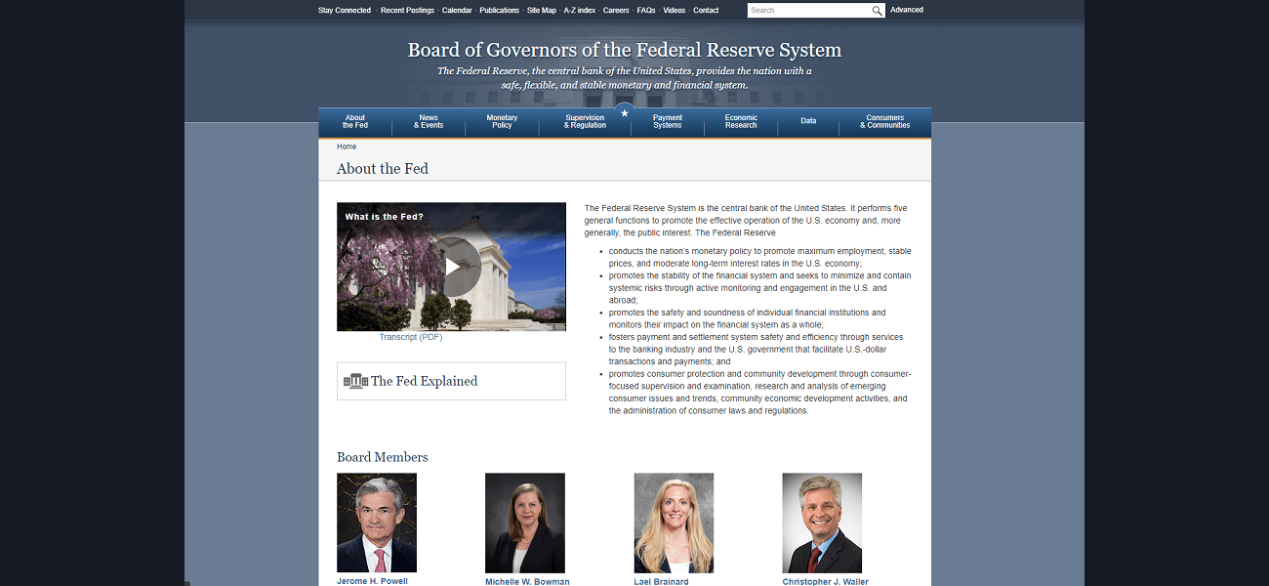Click Christopher J. Waller's photo
1269x586 pixels.
tap(822, 523)
